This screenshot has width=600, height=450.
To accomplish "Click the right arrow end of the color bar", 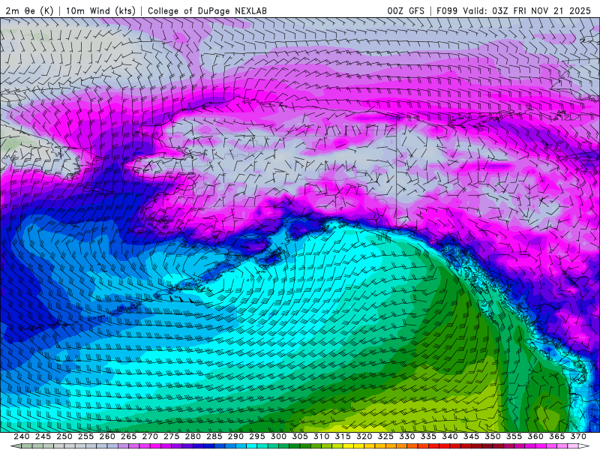I will click(585, 446).
